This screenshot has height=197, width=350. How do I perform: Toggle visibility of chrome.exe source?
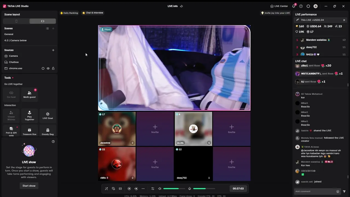[x=48, y=68]
